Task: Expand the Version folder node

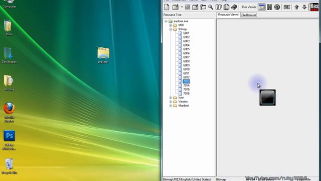Action: (171, 102)
